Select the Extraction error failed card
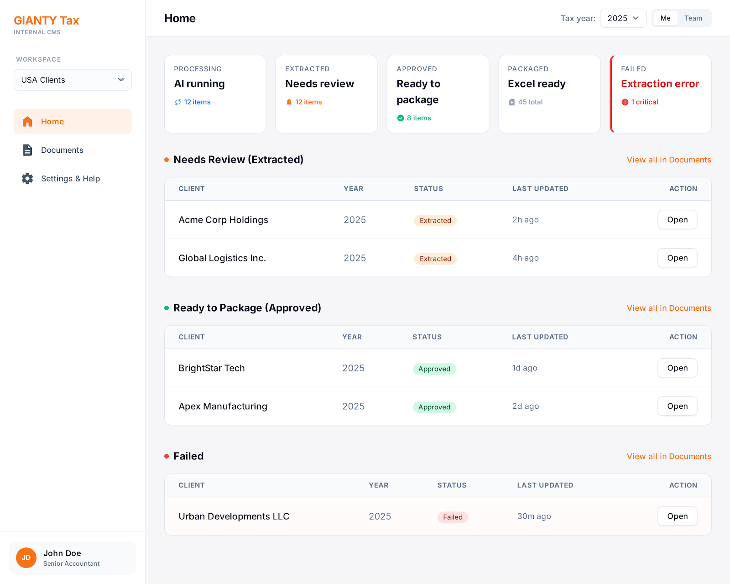This screenshot has width=730, height=584. click(x=661, y=94)
